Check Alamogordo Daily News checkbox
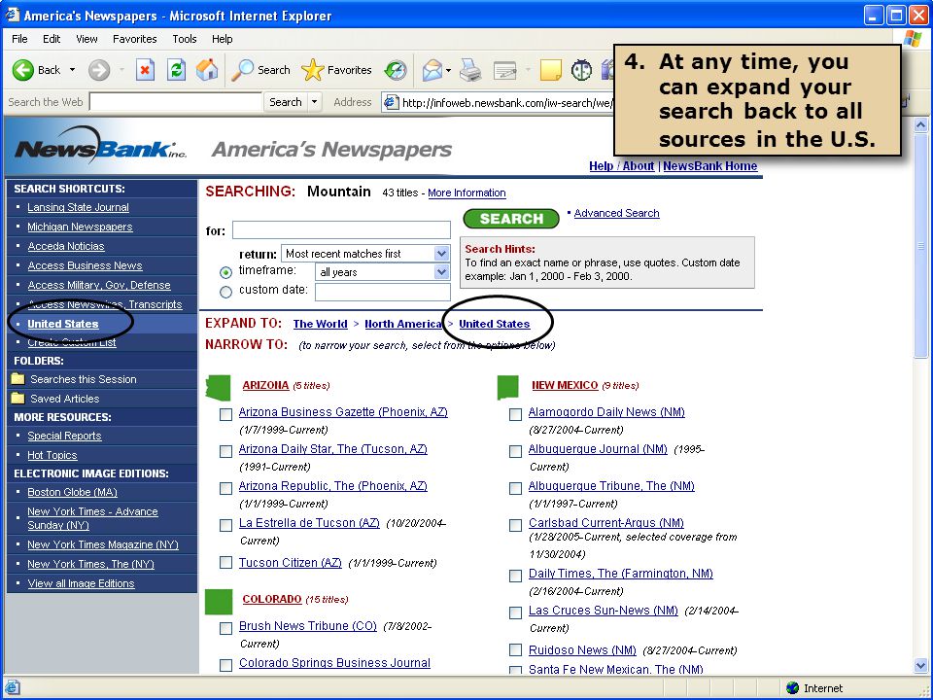Screen dimensions: 933x700 pos(515,414)
